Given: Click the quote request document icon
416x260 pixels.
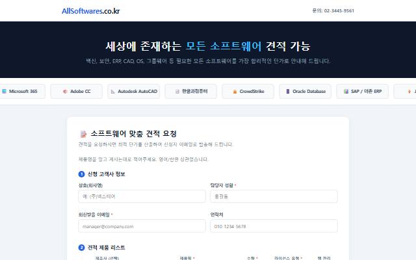Looking at the screenshot, I should click(x=83, y=134).
